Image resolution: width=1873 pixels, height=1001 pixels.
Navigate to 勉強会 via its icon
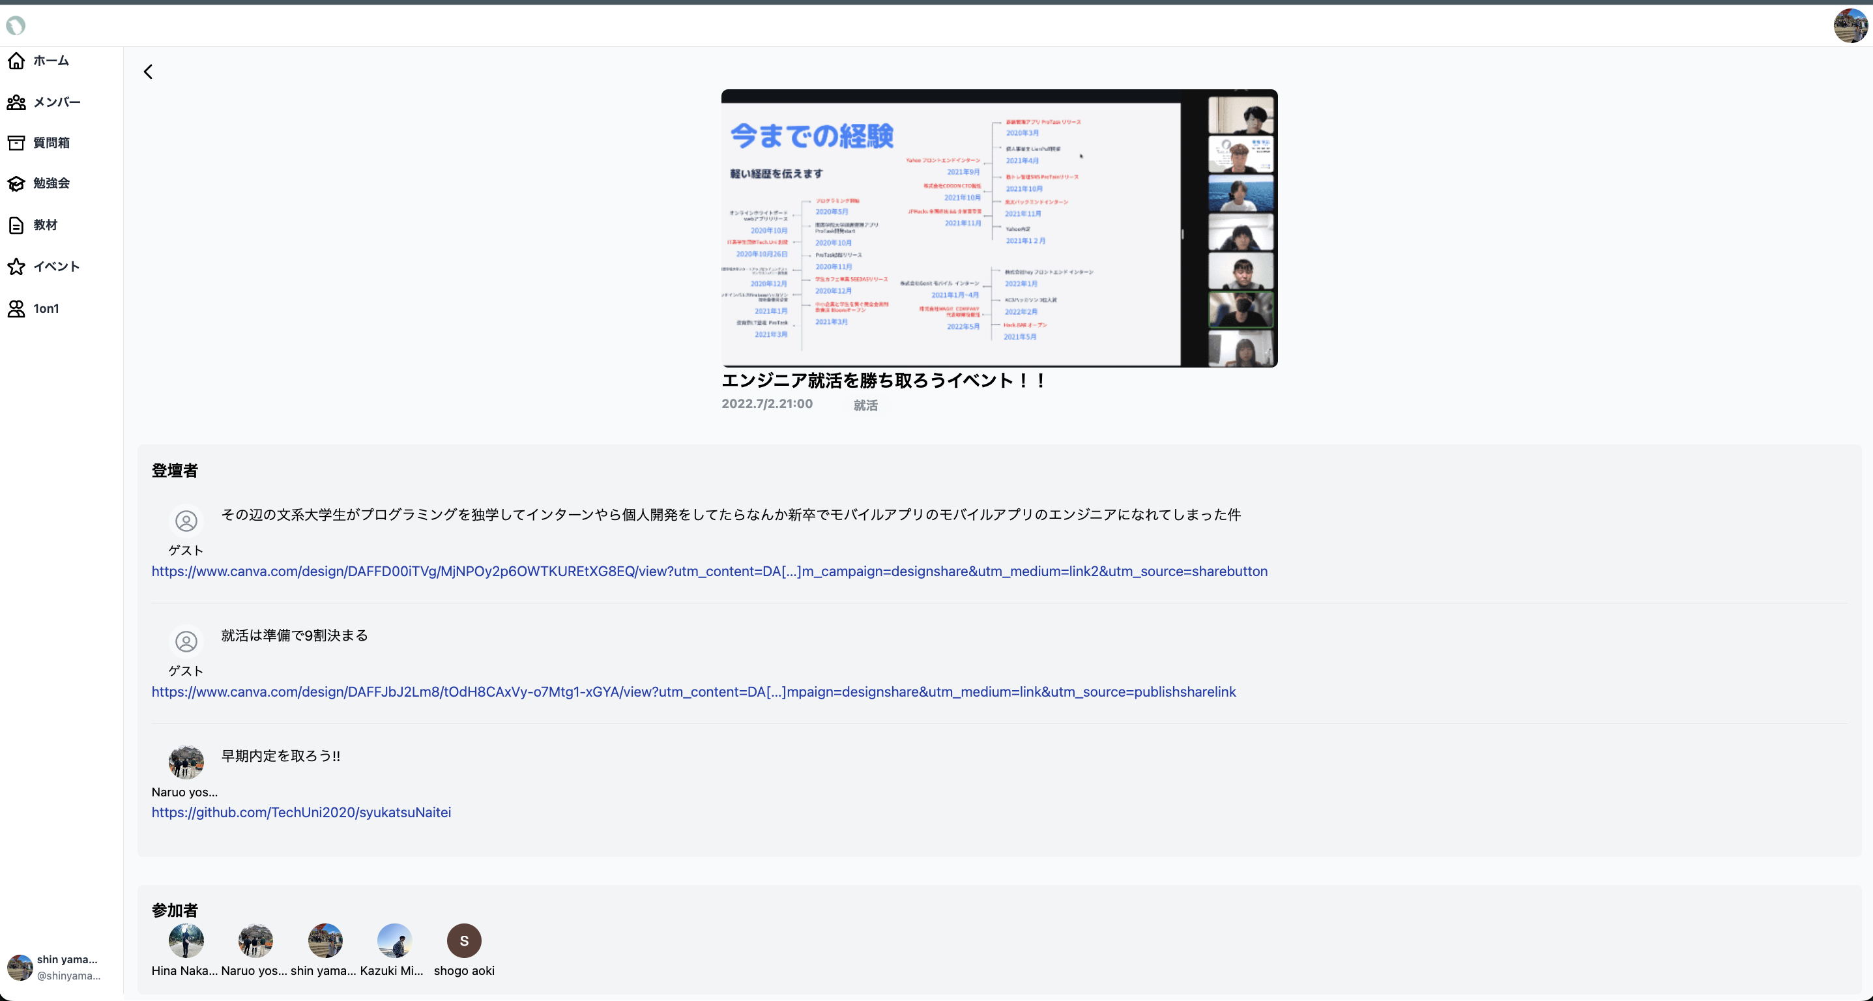pos(17,183)
